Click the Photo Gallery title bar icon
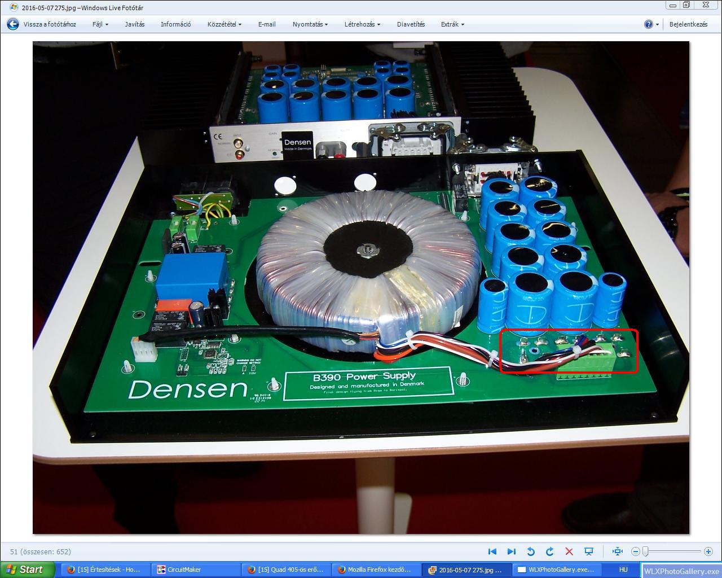This screenshot has height=578, width=722. tap(14, 7)
